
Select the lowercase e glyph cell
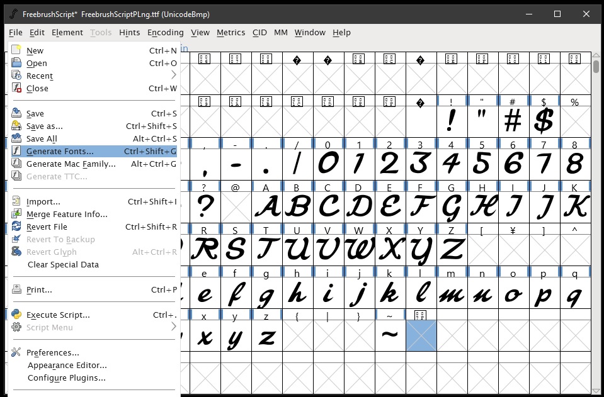(x=205, y=292)
